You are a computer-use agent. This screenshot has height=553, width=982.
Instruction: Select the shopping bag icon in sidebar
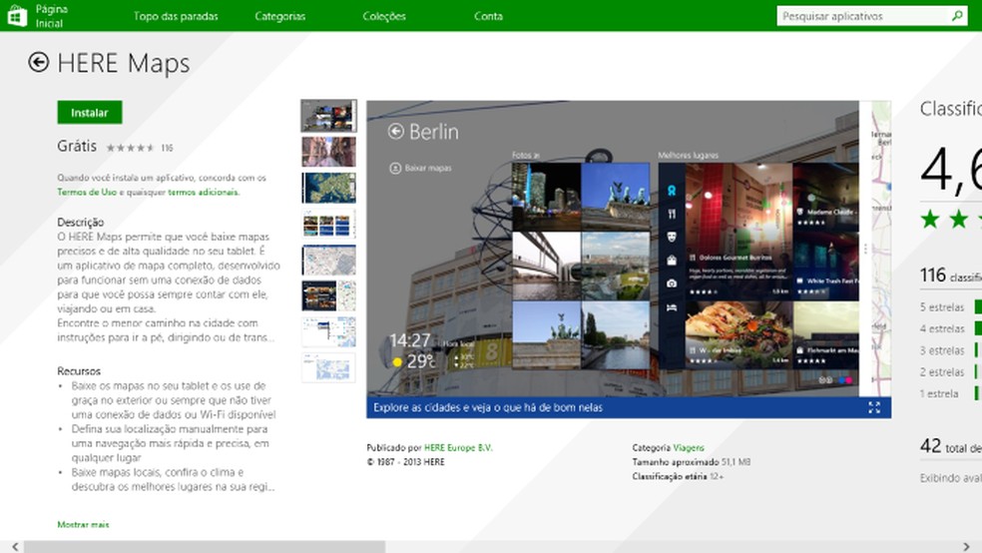672,261
